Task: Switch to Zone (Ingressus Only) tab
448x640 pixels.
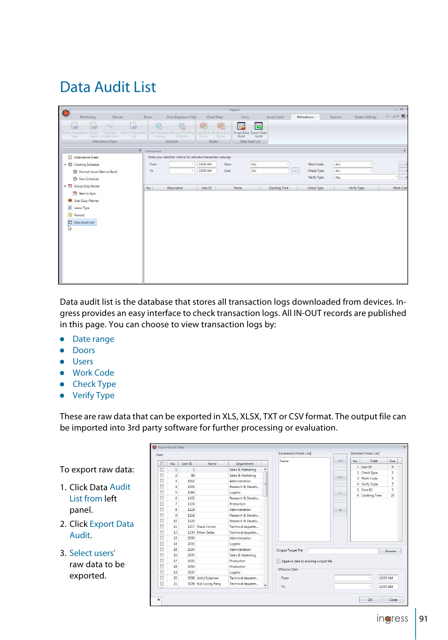Action: [181, 117]
